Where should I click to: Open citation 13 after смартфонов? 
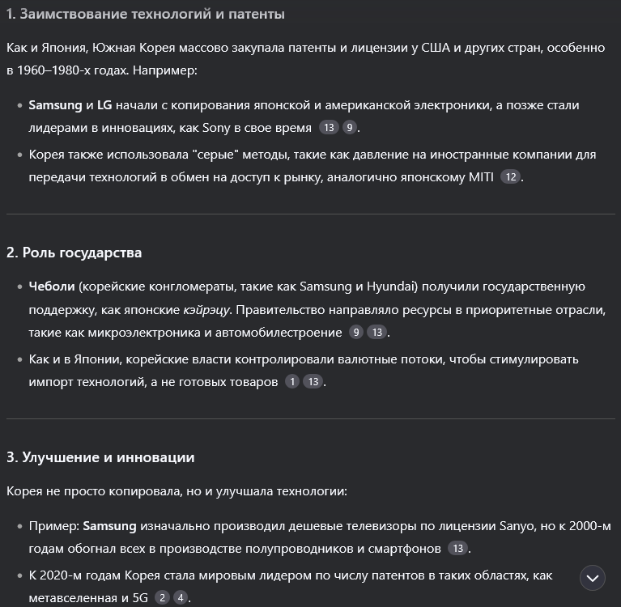tap(457, 548)
